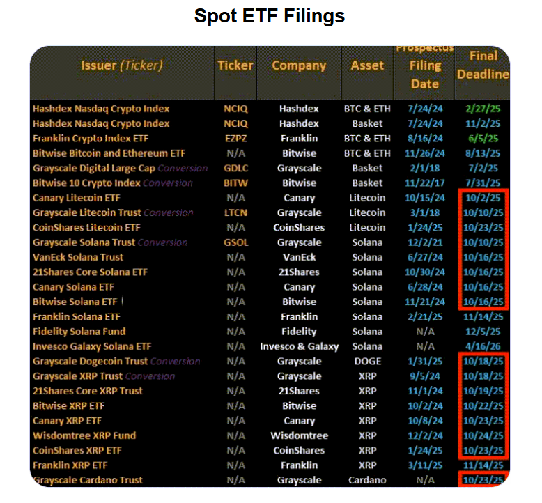
Task: Click the Wisdomtree company cell
Action: (x=299, y=435)
